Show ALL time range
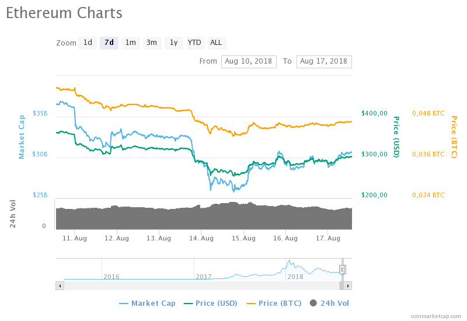The width and height of the screenshot is (467, 321). coord(216,43)
